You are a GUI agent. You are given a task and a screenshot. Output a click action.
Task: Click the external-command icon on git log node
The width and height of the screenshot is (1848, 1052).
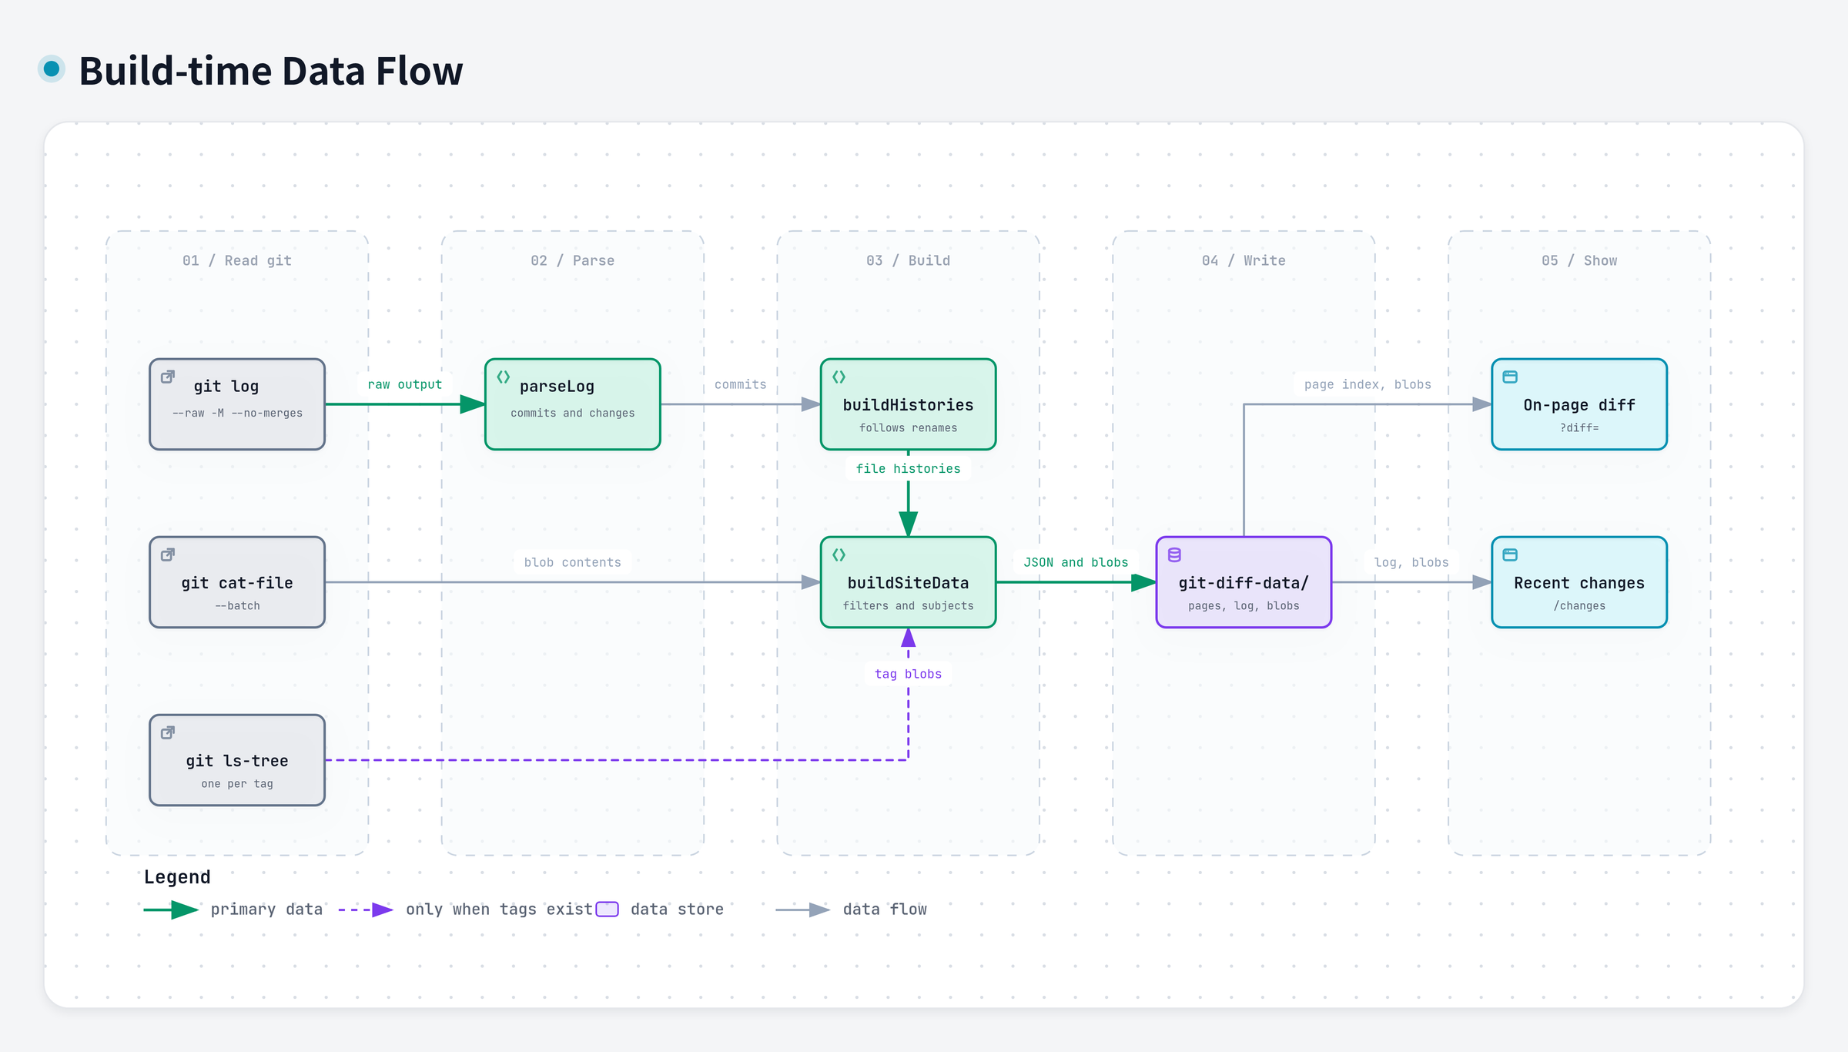pyautogui.click(x=168, y=377)
